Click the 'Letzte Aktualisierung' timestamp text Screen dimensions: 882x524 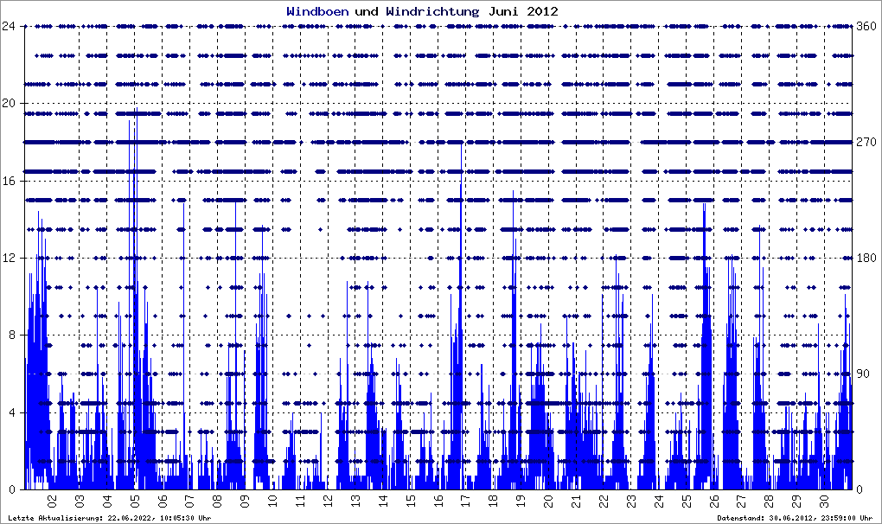[109, 518]
